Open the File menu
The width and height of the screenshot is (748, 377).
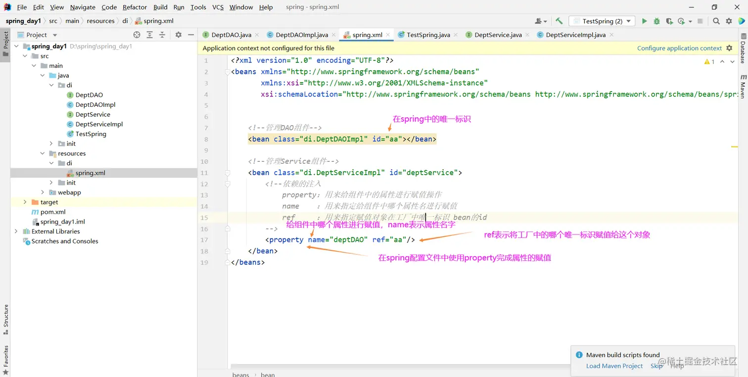[x=22, y=7]
